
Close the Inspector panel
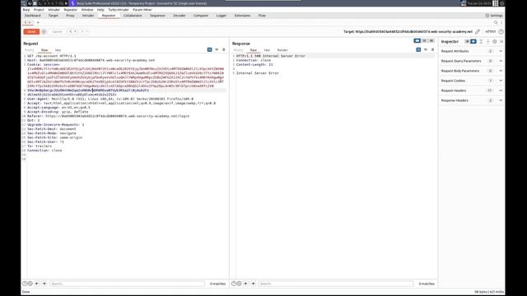click(x=501, y=42)
